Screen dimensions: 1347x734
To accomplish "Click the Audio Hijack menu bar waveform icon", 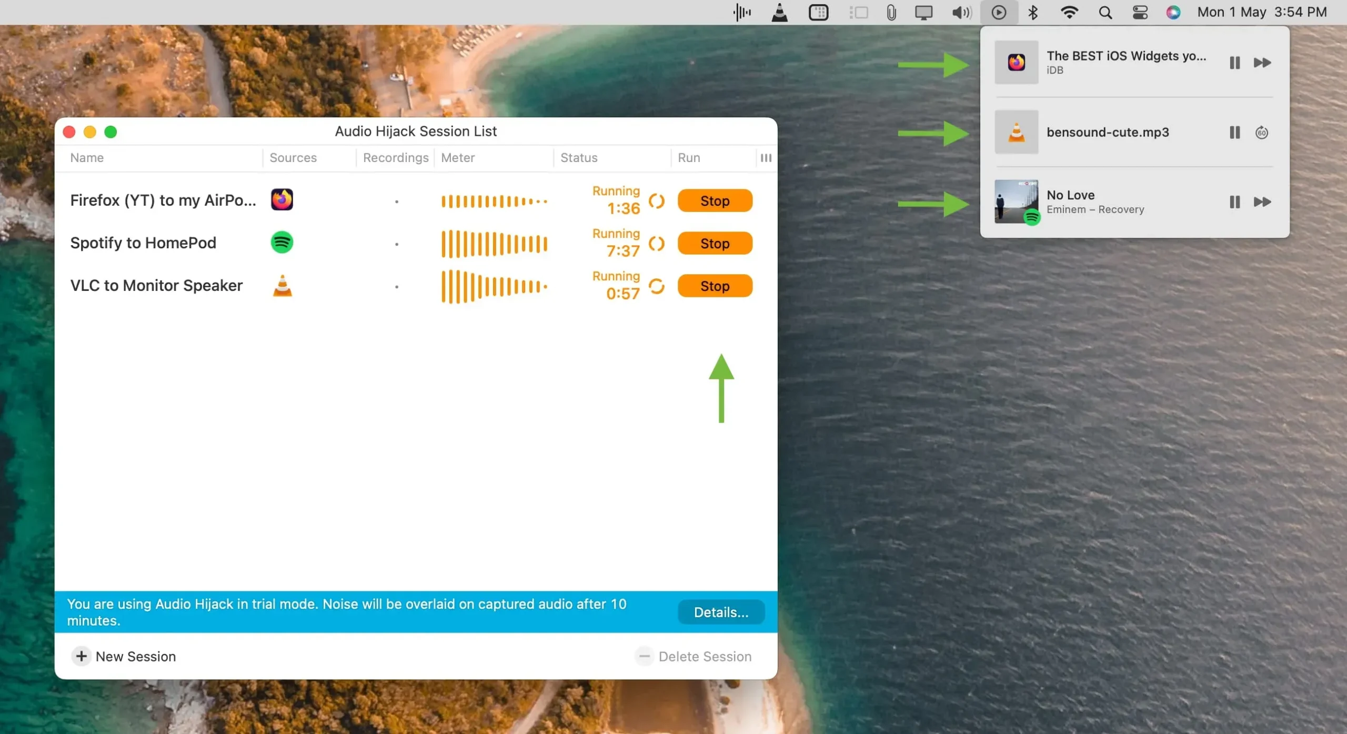I will point(741,12).
